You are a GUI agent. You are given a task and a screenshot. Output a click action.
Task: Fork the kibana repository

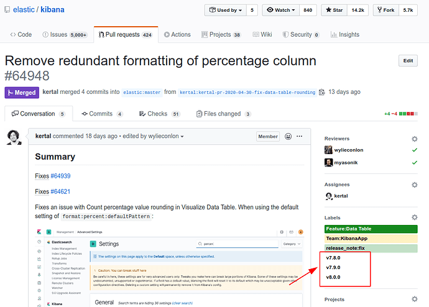(385, 10)
